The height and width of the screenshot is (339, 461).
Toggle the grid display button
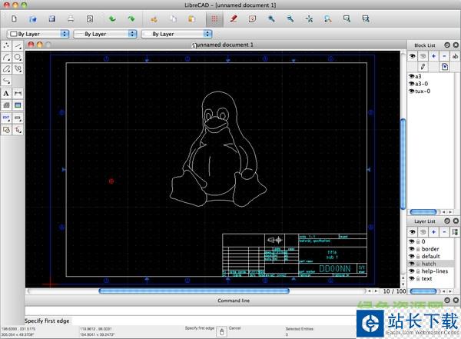[214, 18]
